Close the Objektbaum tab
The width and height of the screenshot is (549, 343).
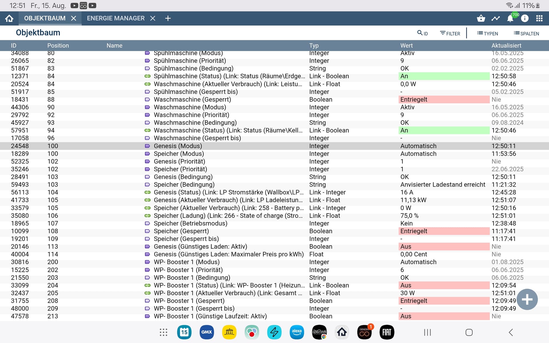click(73, 18)
